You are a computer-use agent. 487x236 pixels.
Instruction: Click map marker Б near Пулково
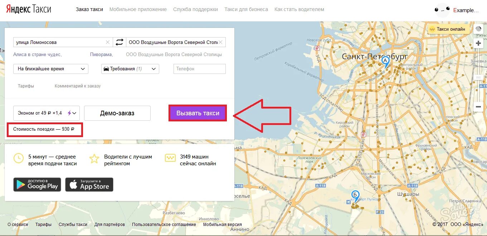pyautogui.click(x=355, y=196)
